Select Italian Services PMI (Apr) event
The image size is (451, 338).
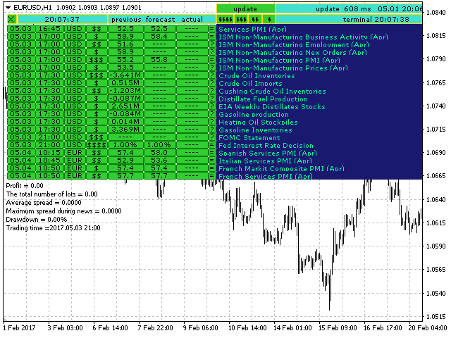pyautogui.click(x=265, y=161)
